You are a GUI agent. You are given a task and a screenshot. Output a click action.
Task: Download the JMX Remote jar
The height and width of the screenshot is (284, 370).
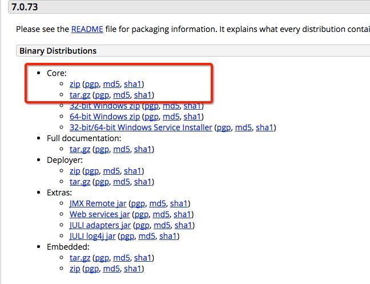(x=98, y=203)
